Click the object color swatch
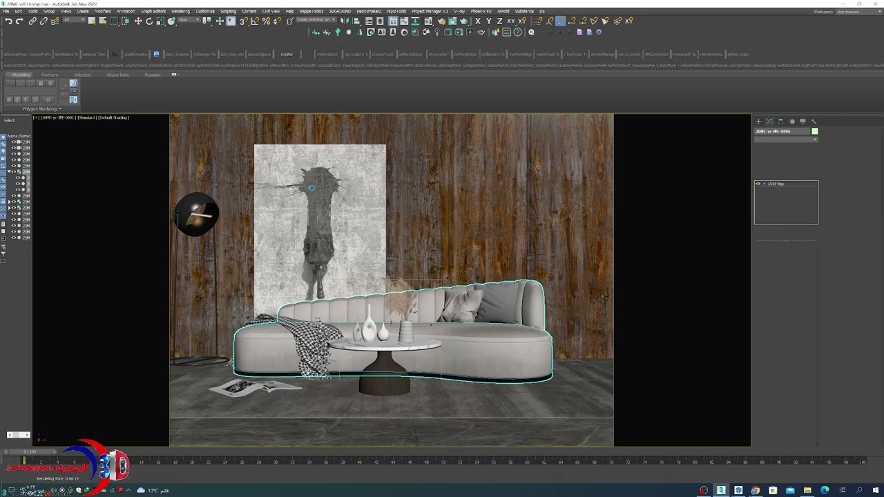 pyautogui.click(x=815, y=131)
